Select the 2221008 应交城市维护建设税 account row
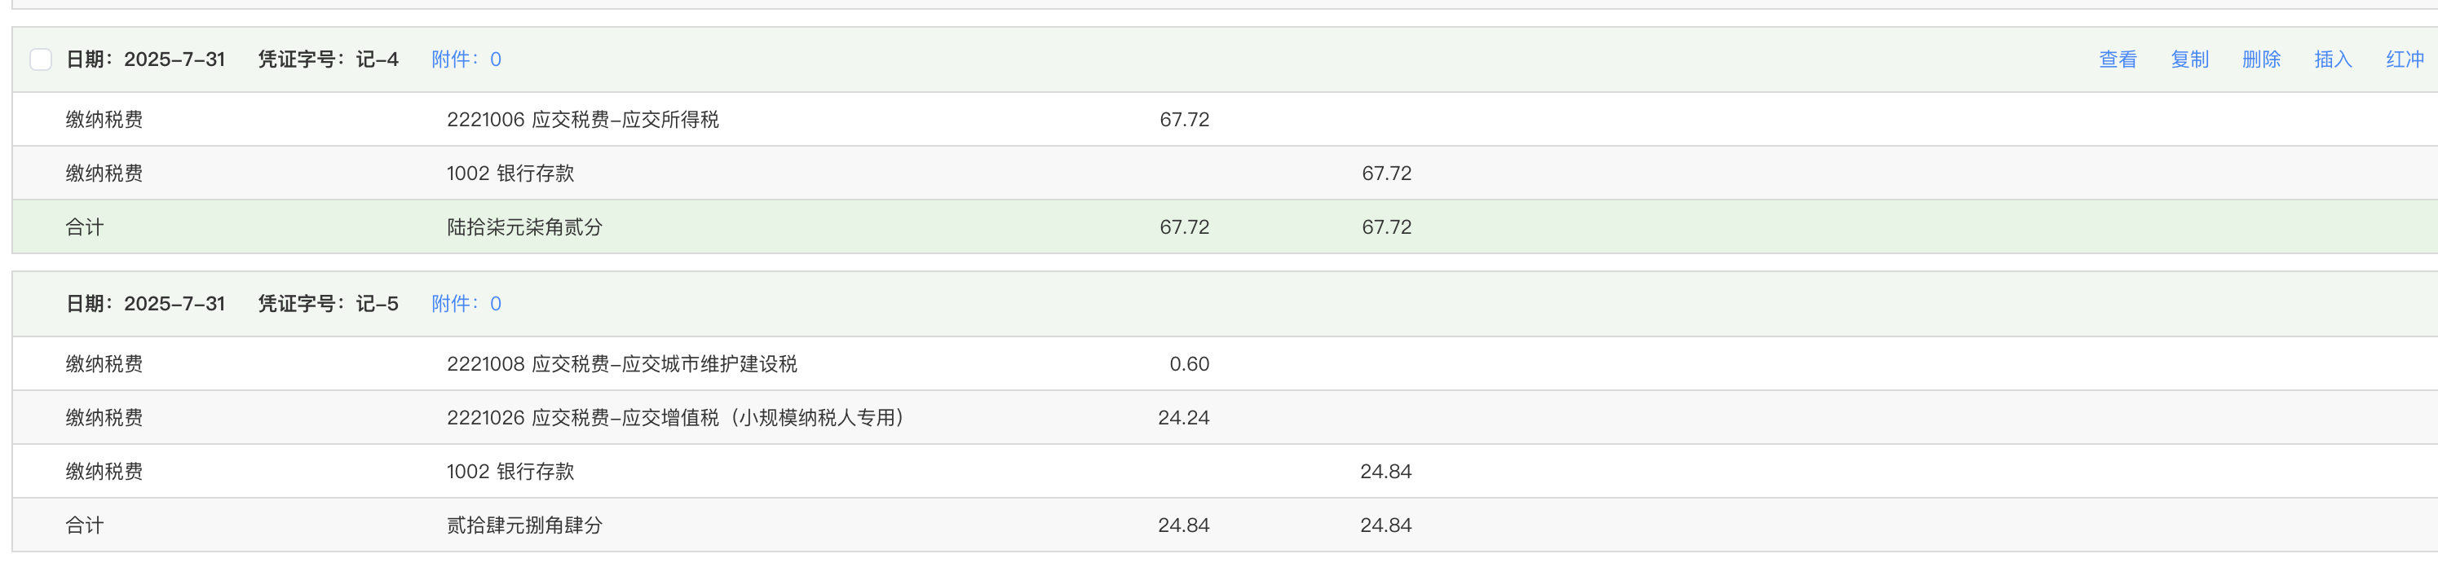The height and width of the screenshot is (567, 2438). [622, 364]
